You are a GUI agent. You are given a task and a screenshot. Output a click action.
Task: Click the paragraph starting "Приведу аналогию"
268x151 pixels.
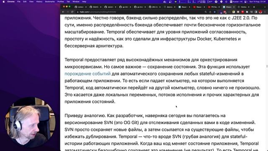tap(162, 133)
